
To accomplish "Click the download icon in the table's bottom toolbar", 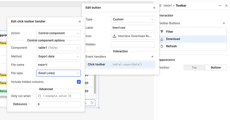I will tap(86, 103).
